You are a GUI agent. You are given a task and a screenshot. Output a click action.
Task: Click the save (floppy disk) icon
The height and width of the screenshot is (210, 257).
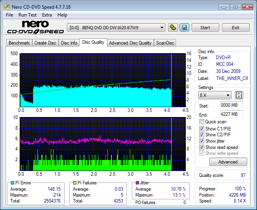point(184,28)
